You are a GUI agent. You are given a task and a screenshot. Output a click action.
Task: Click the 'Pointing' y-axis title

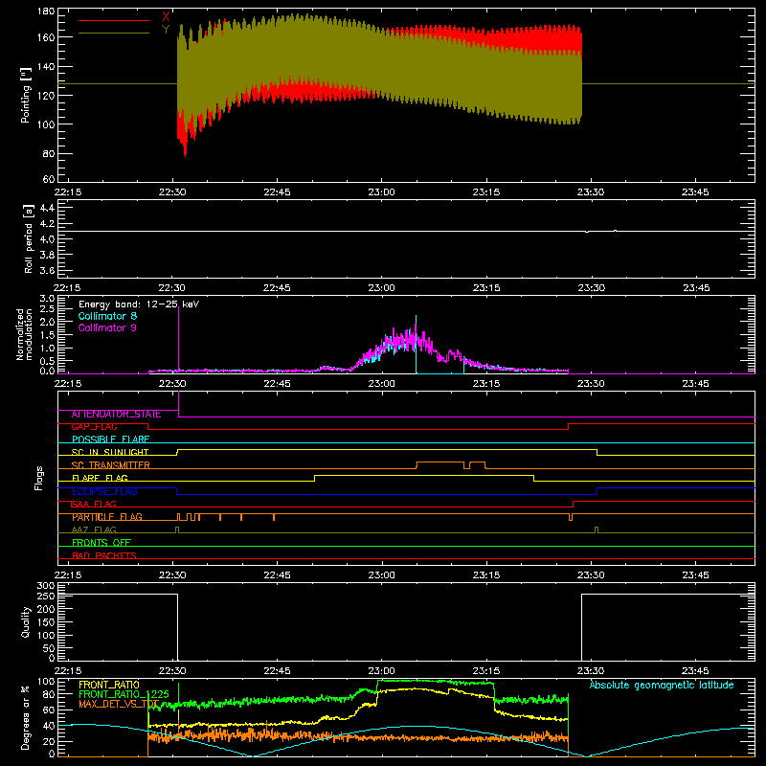click(x=26, y=95)
